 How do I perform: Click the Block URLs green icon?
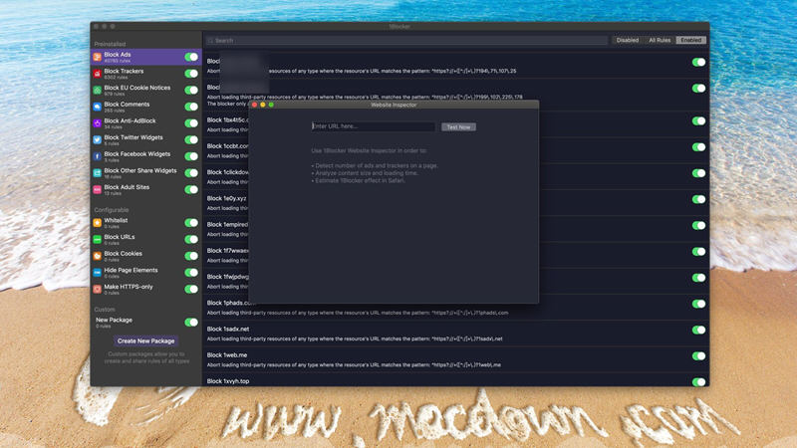pyautogui.click(x=97, y=239)
